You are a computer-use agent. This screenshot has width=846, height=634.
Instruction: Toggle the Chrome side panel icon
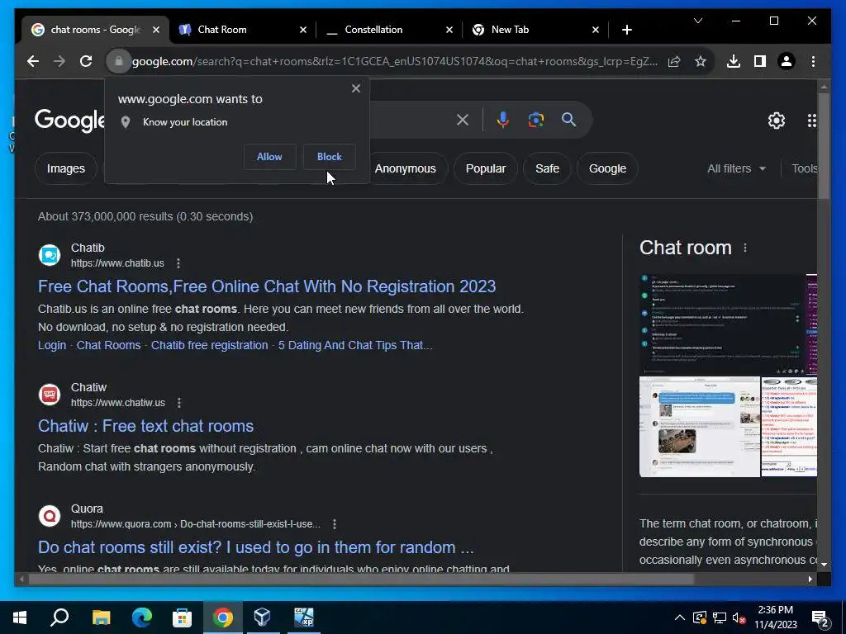pyautogui.click(x=760, y=61)
